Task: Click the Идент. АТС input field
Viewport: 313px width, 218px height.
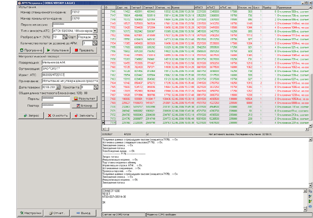Action: coord(70,75)
